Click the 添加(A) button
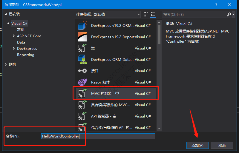 click(x=197, y=145)
